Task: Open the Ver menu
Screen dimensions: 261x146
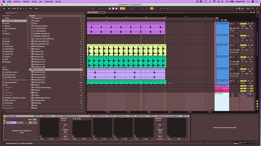Action: pyautogui.click(x=40, y=2)
